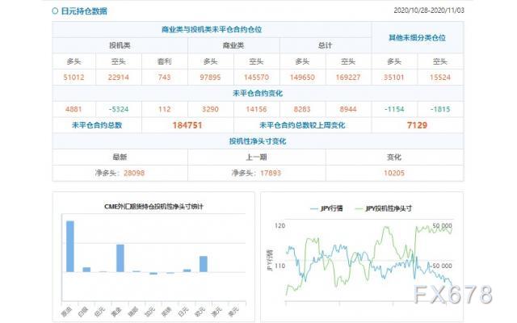
Task: Click the 欧元 bar in the CME chart
Action: point(204,264)
